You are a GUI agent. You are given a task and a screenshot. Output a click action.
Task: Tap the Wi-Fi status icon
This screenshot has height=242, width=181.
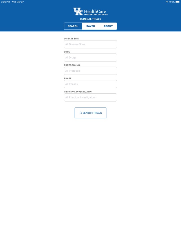(x=167, y=2)
